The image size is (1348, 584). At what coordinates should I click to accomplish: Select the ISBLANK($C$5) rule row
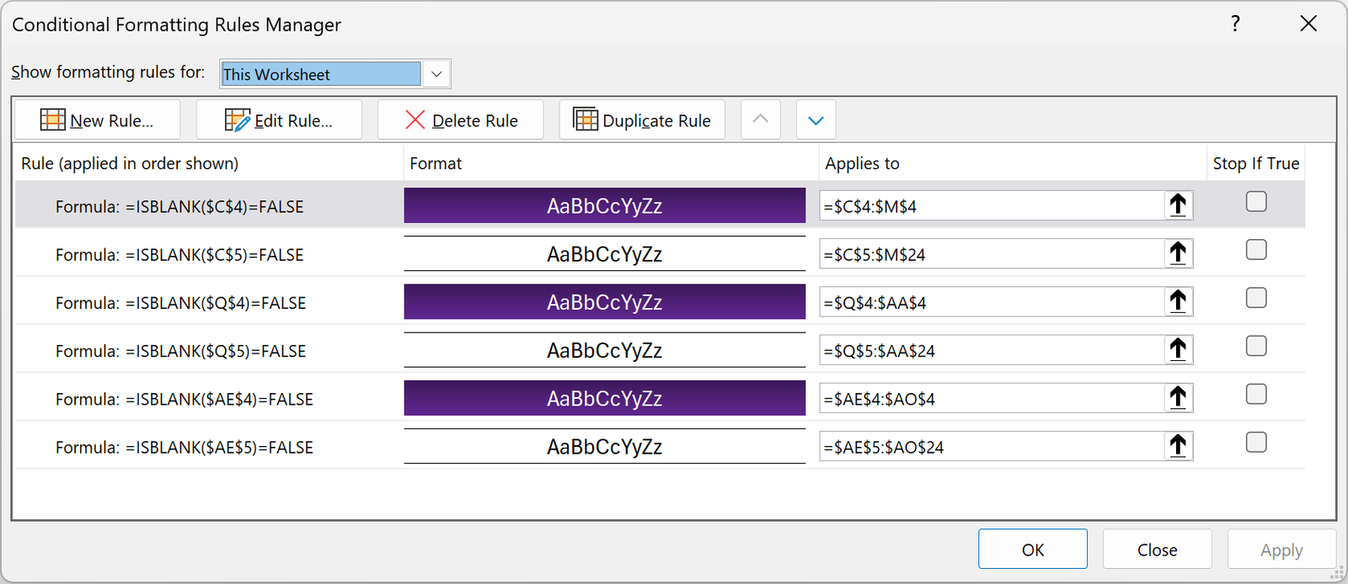tap(179, 255)
